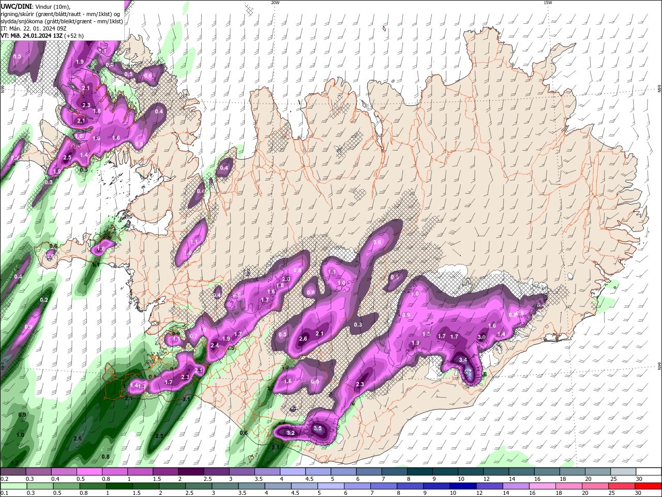Click the 3.5 value on the southern map area
The image size is (662, 497).
coord(318,429)
